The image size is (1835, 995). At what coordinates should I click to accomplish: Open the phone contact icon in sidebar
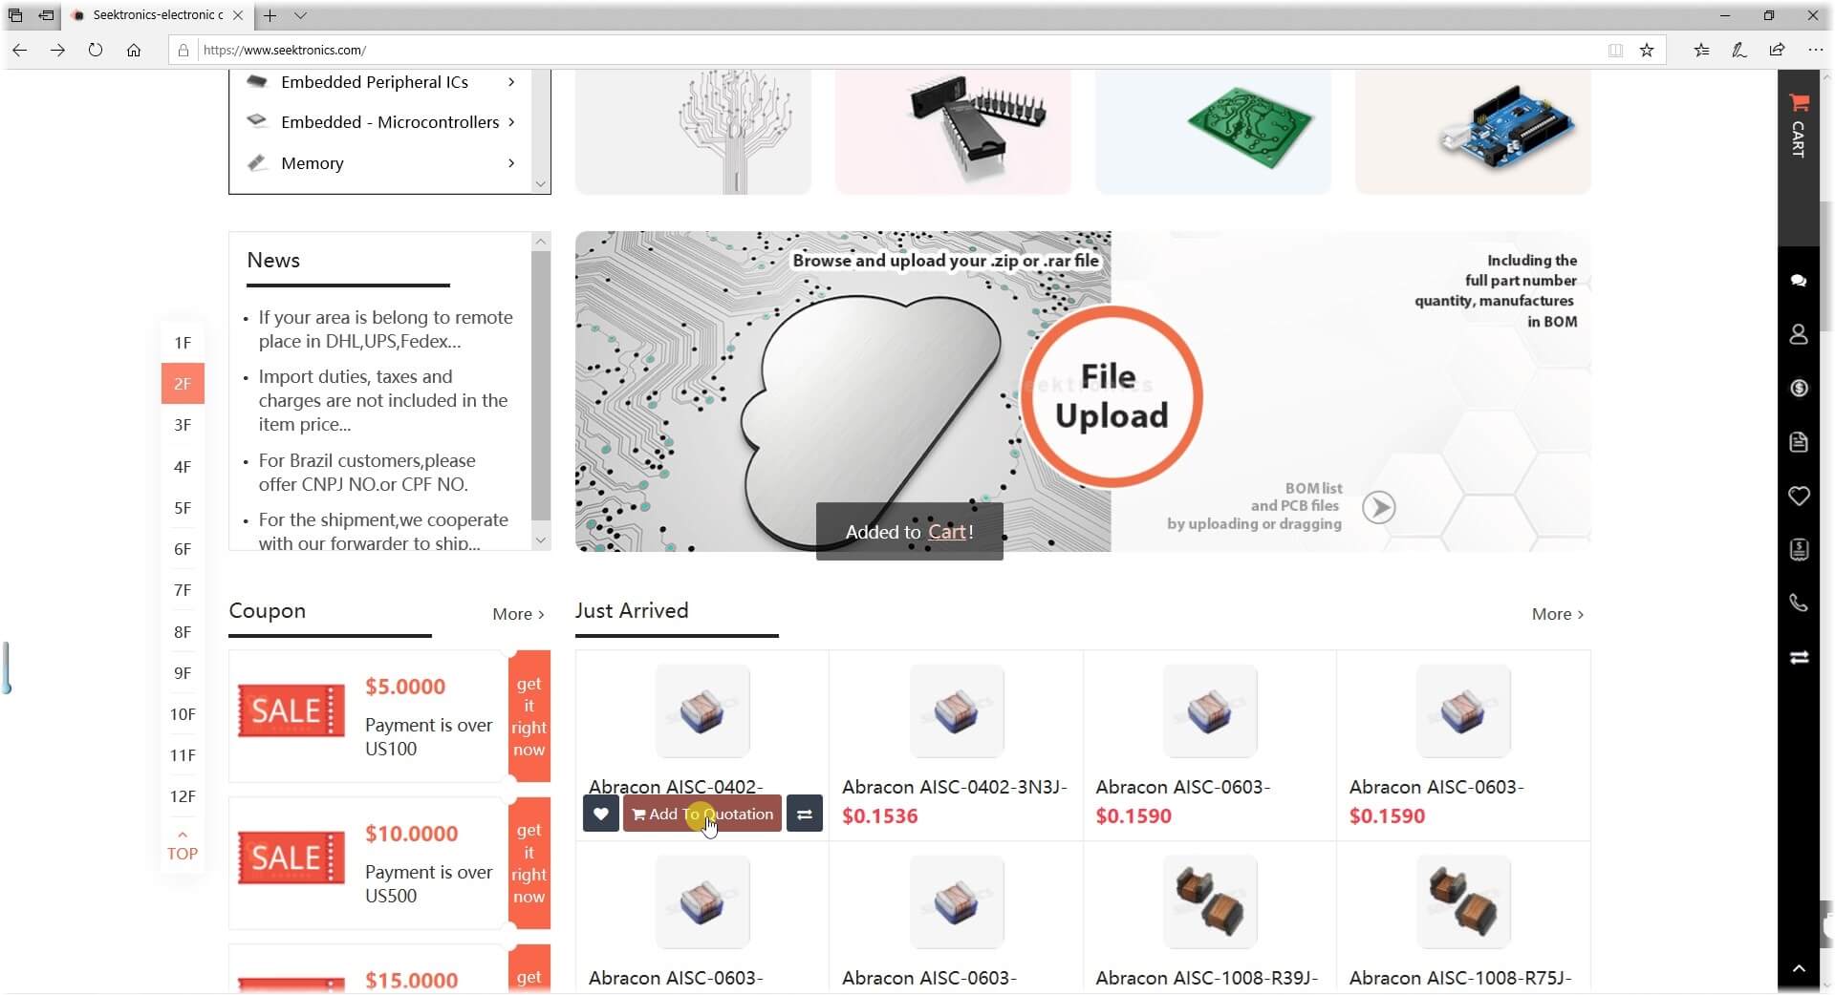coord(1799,603)
